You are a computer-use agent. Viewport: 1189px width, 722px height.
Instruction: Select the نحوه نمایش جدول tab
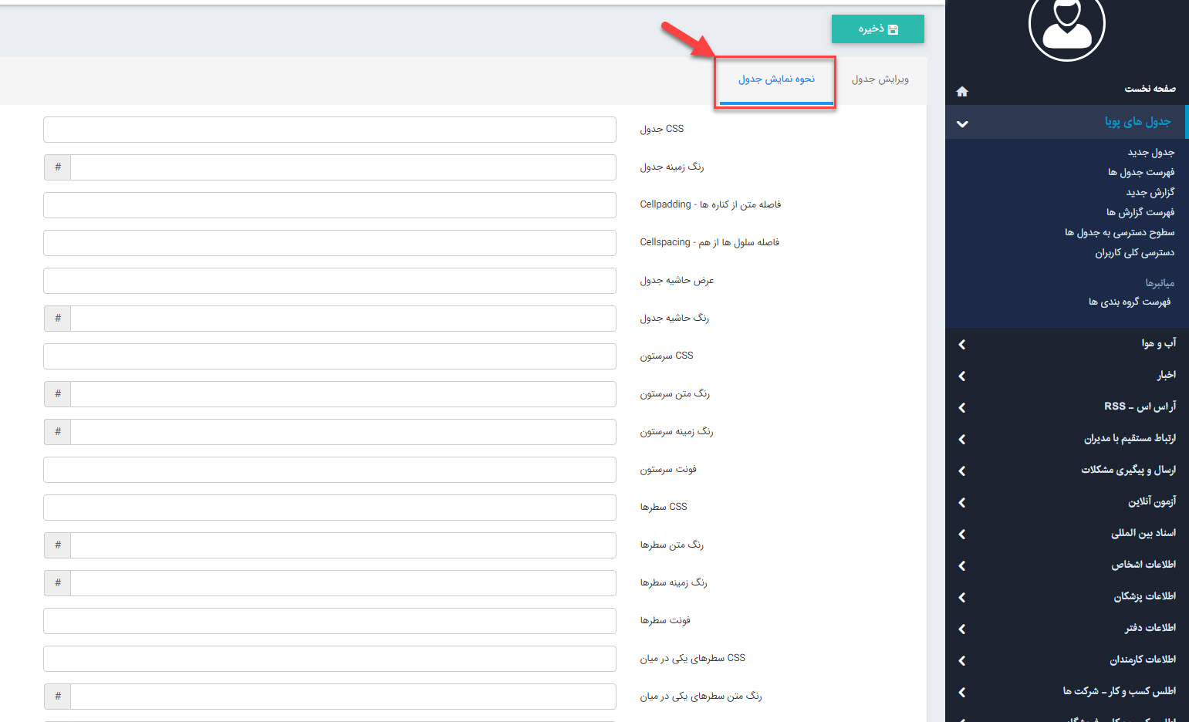(776, 79)
